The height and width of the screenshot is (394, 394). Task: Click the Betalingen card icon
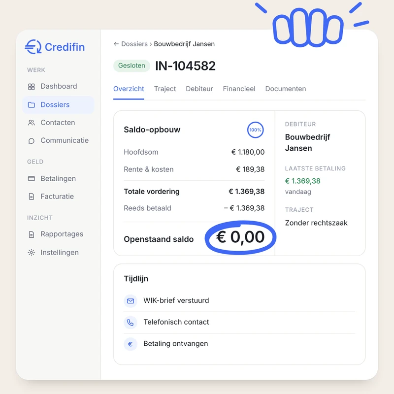[x=32, y=179]
